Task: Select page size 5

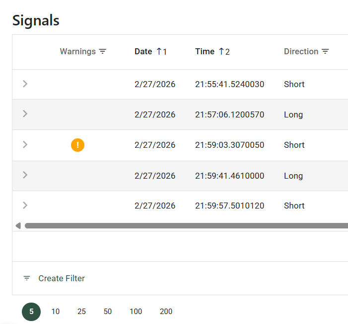Action: 31,312
